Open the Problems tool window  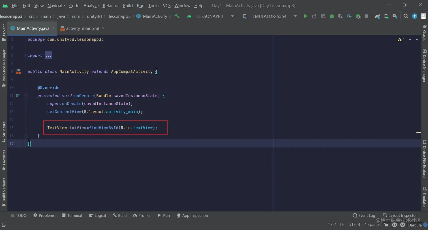[x=44, y=216]
